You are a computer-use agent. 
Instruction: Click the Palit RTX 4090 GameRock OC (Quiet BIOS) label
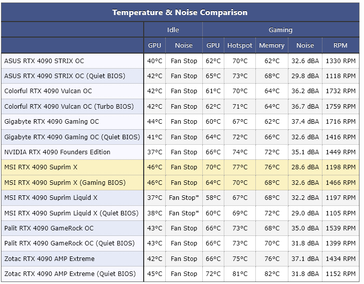[69, 243]
